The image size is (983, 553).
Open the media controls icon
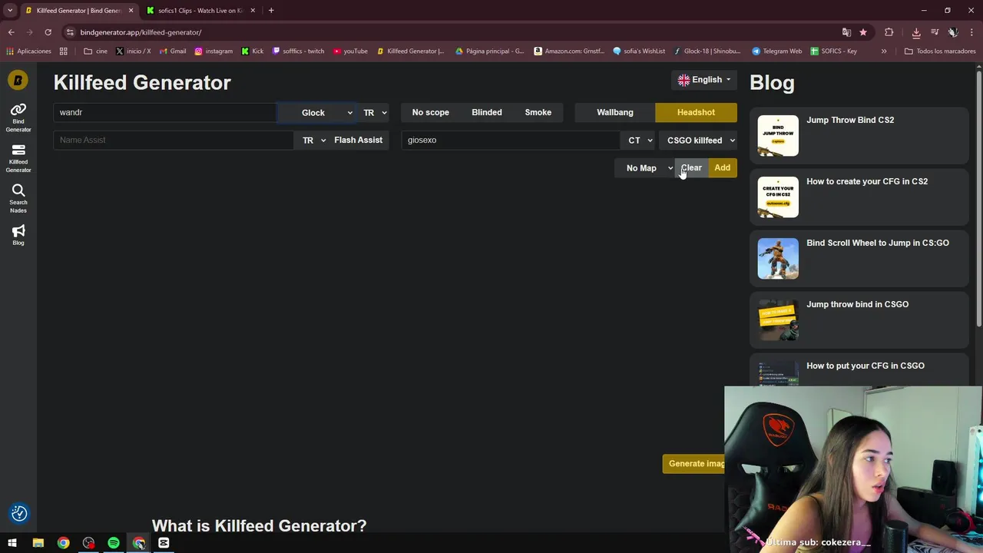click(x=935, y=32)
